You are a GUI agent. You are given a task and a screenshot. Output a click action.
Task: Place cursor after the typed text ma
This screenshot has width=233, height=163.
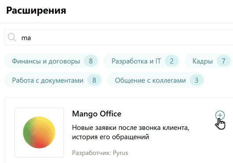click(31, 38)
